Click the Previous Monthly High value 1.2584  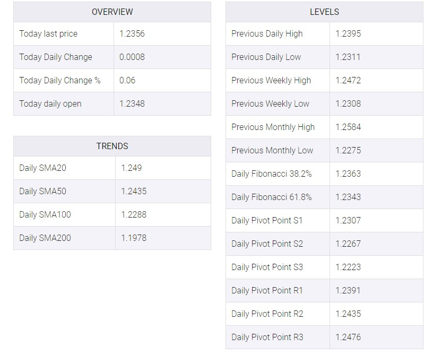coord(348,127)
